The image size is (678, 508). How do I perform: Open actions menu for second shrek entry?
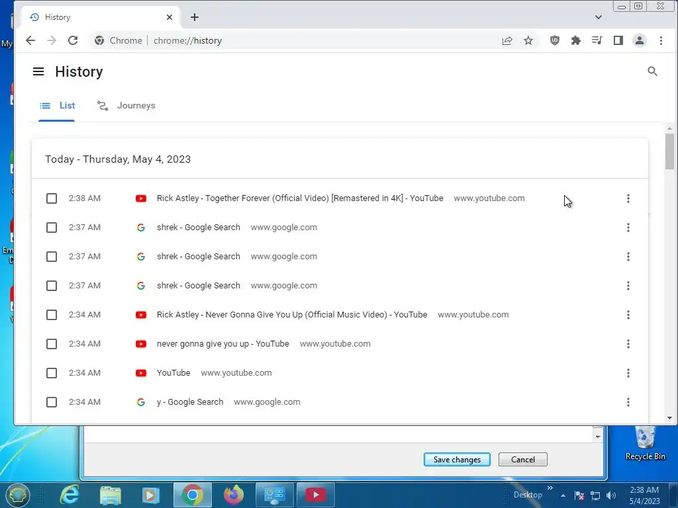coord(628,257)
